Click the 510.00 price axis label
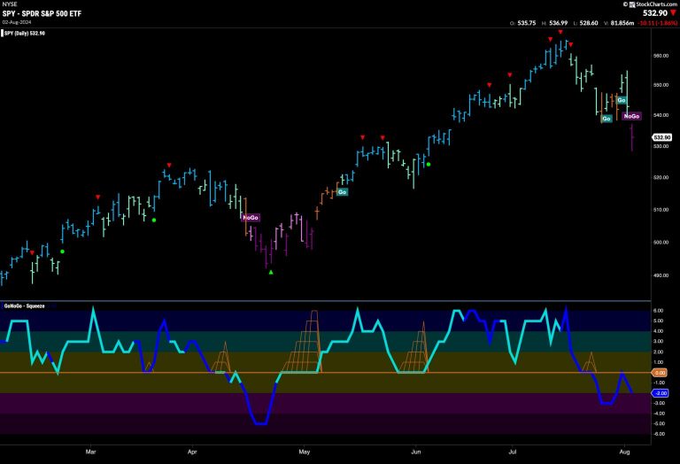Viewport: 680px width, 464px height. coord(661,210)
